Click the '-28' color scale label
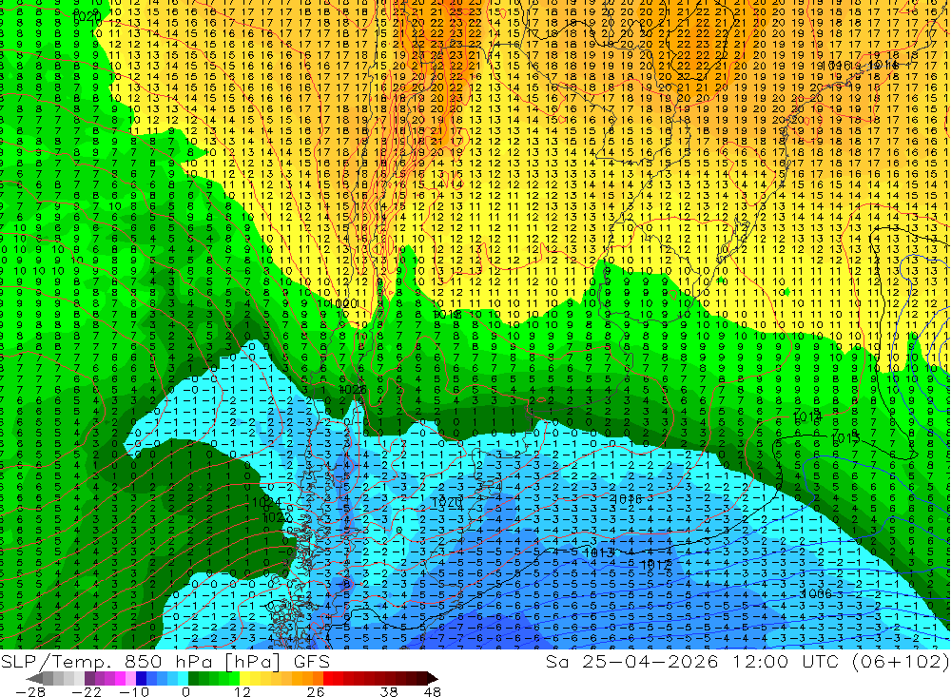Image resolution: width=951 pixels, height=697 pixels. click(29, 691)
